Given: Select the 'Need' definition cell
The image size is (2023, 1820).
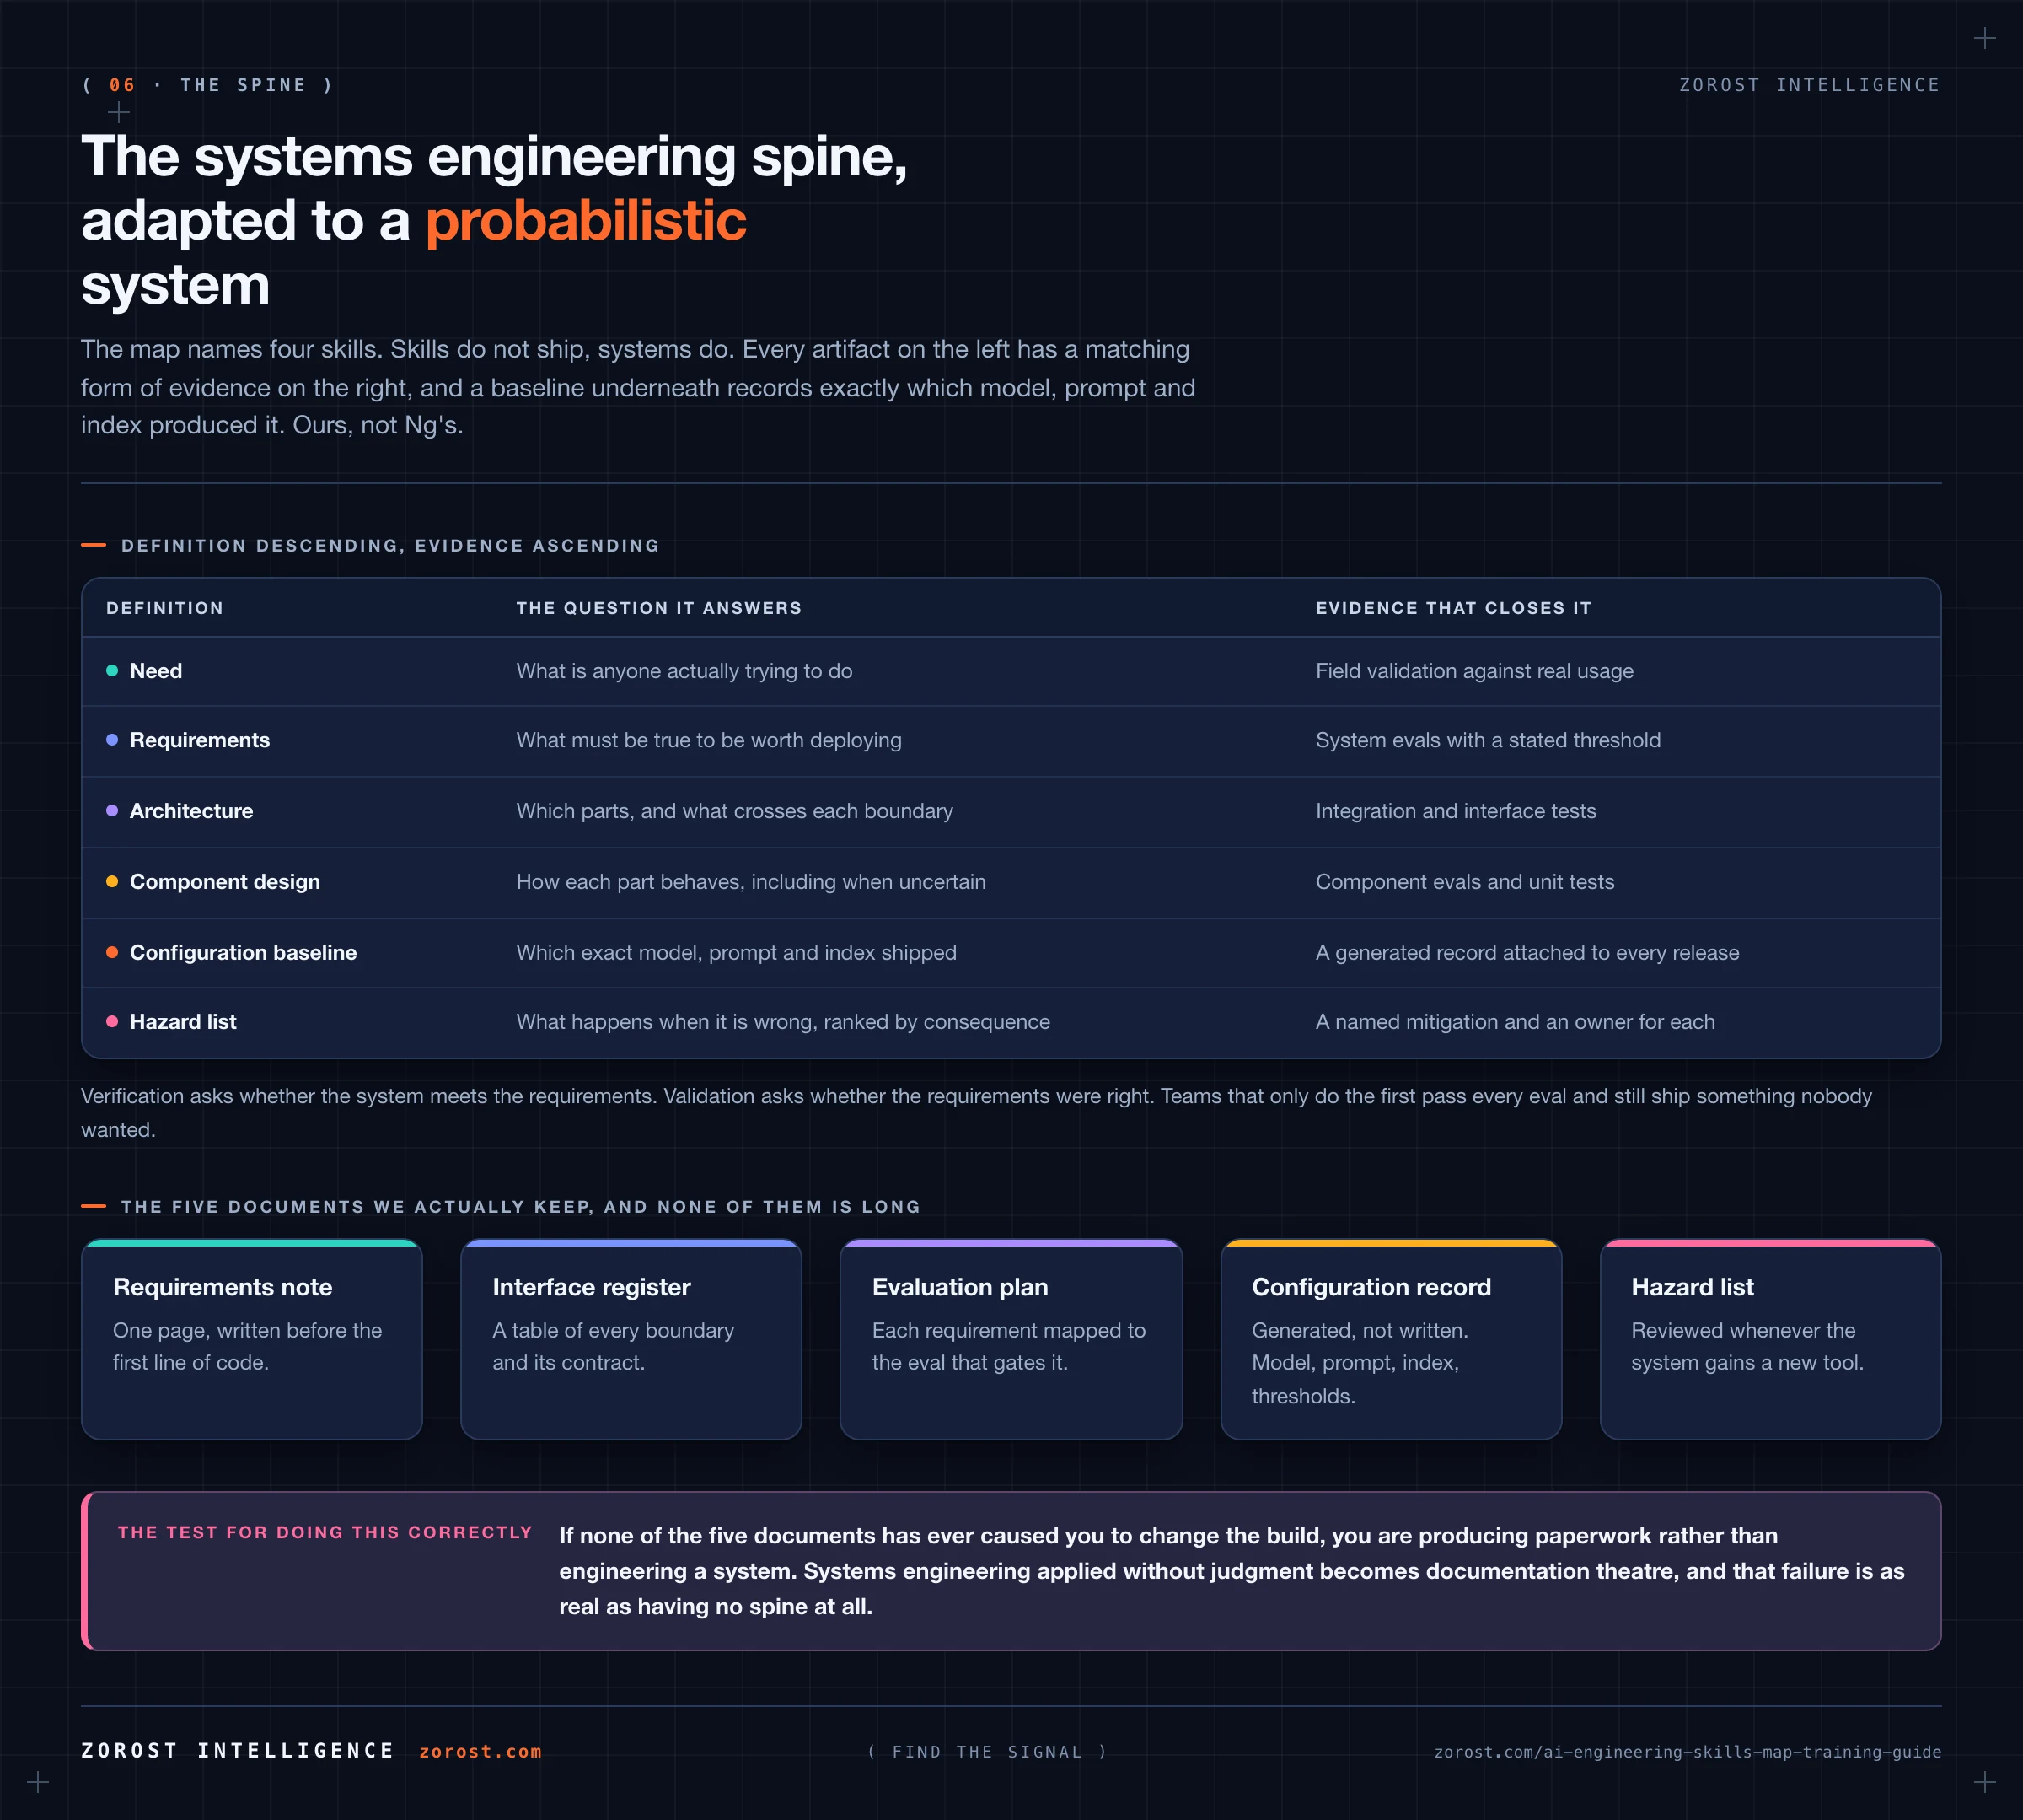Looking at the screenshot, I should point(156,671).
